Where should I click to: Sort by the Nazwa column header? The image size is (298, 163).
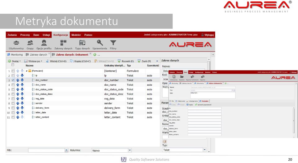(x=29, y=66)
